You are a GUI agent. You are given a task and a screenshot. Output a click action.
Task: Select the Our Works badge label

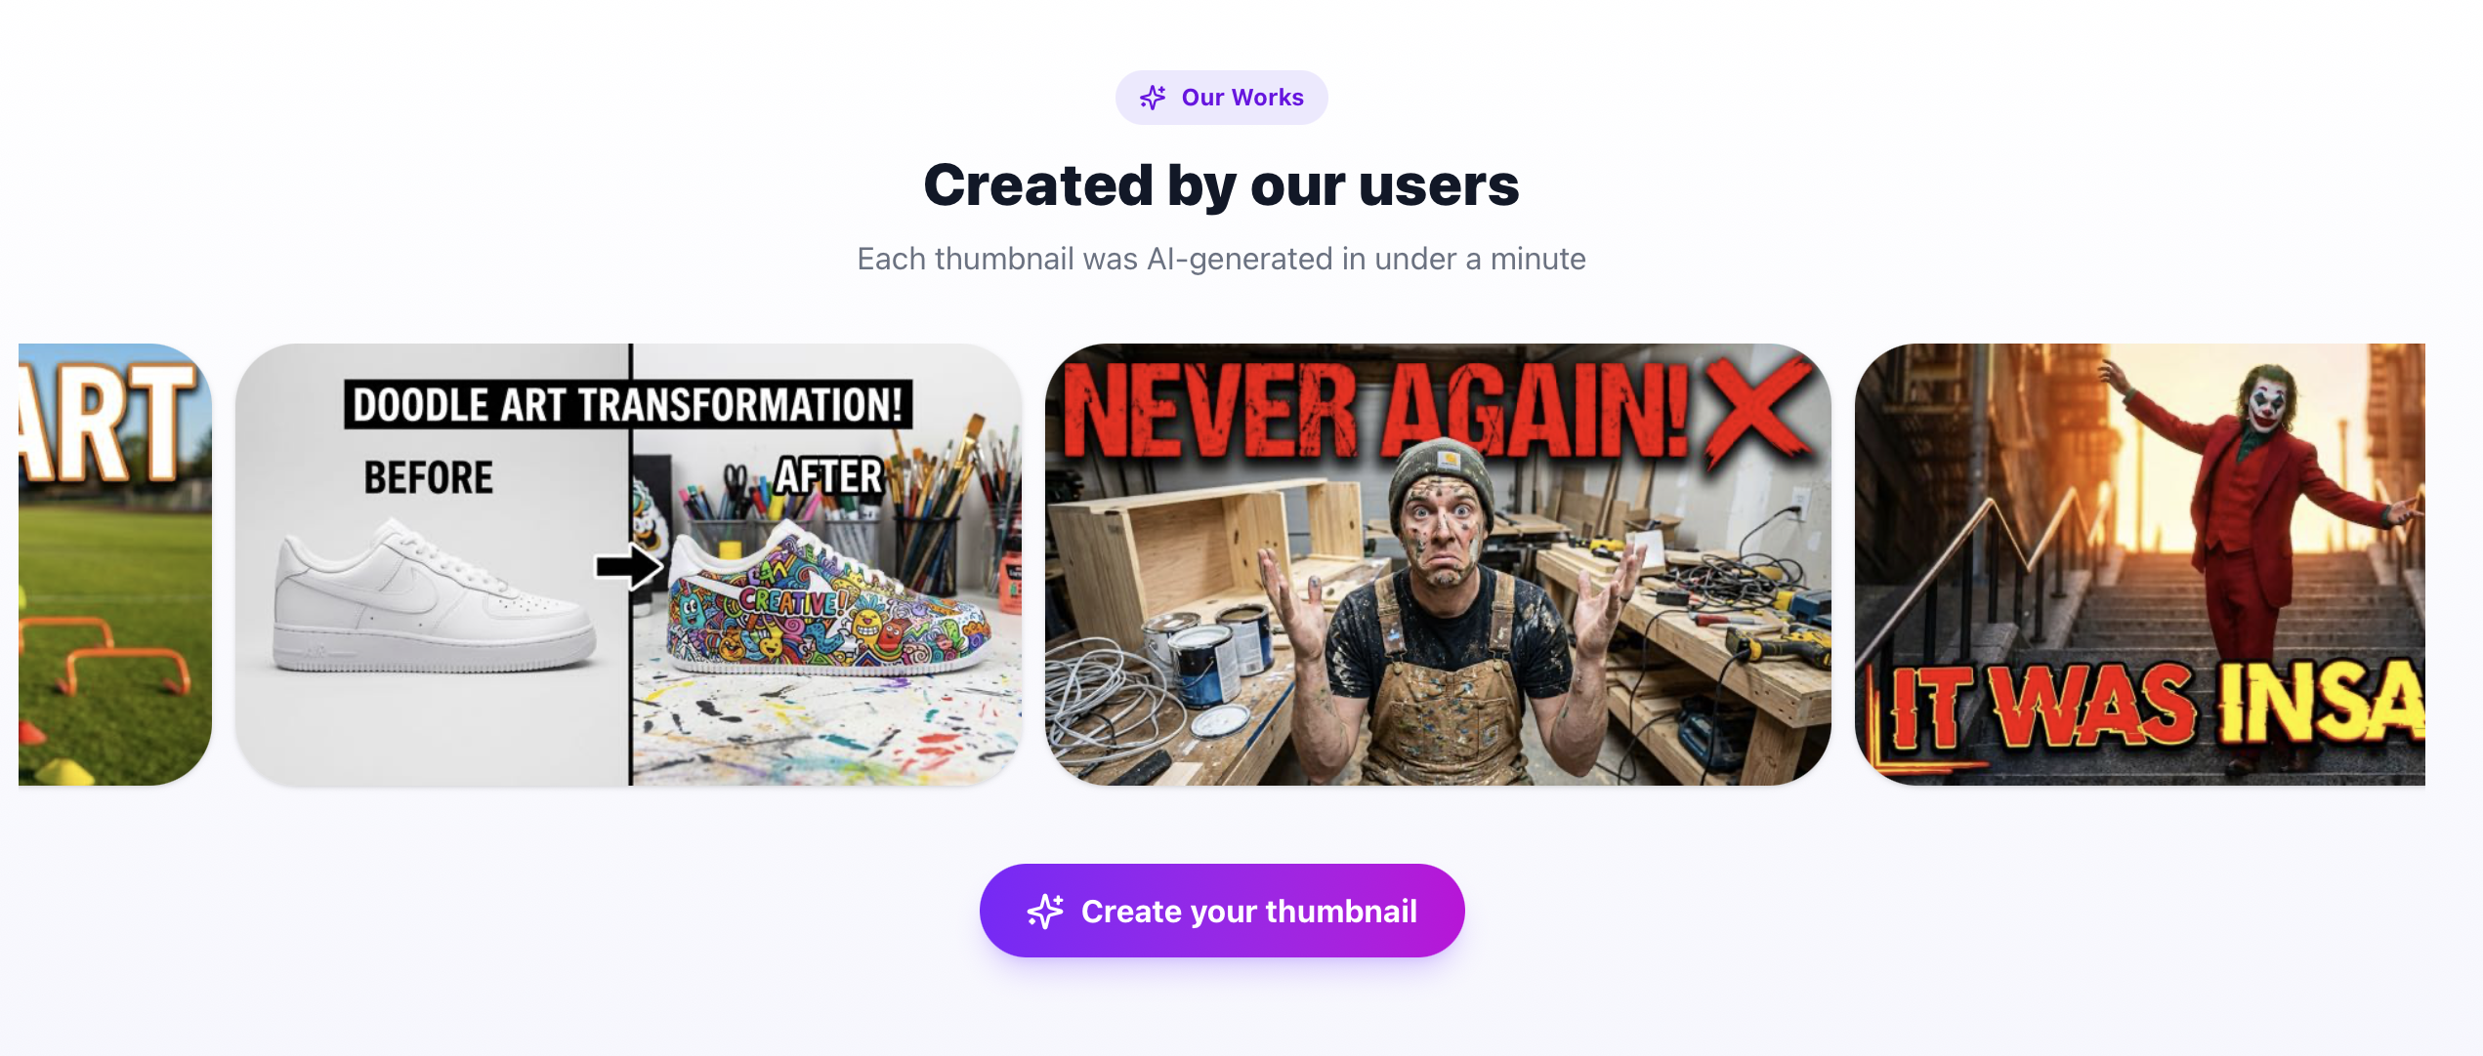[1241, 98]
